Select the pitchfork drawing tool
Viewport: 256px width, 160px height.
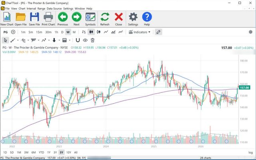[23, 40]
